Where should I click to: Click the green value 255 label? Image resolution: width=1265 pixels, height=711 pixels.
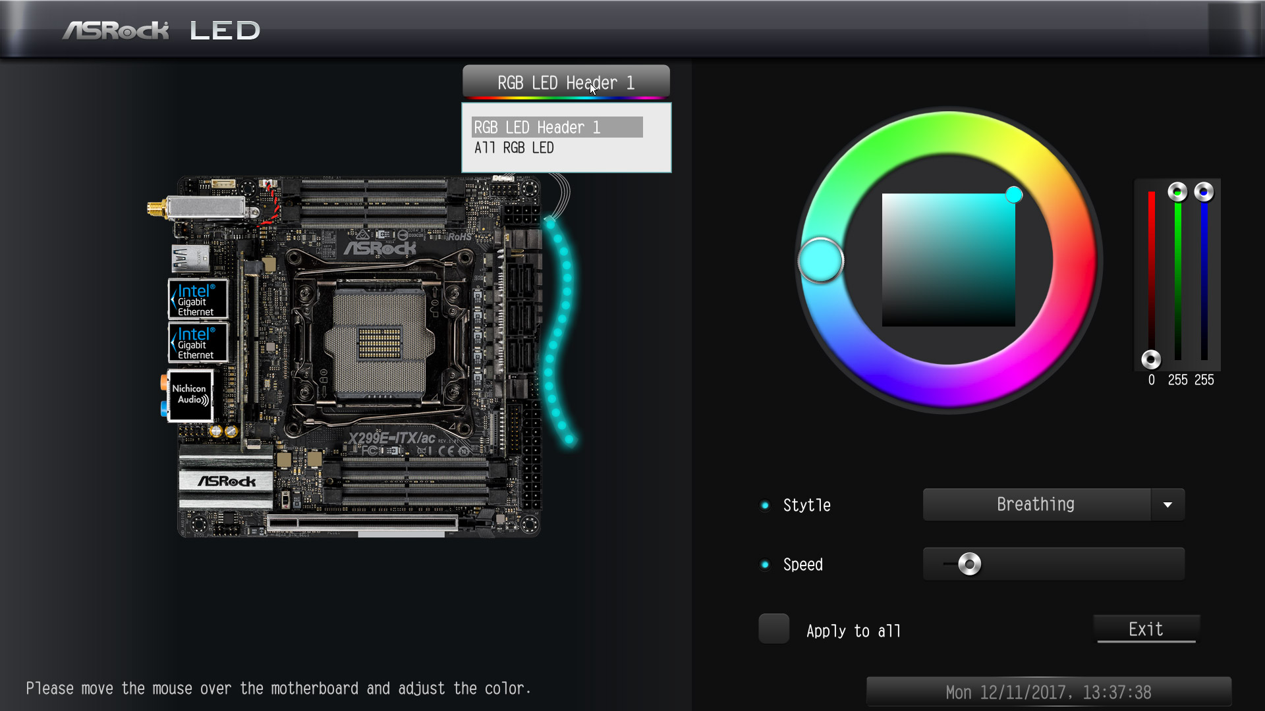[1177, 380]
